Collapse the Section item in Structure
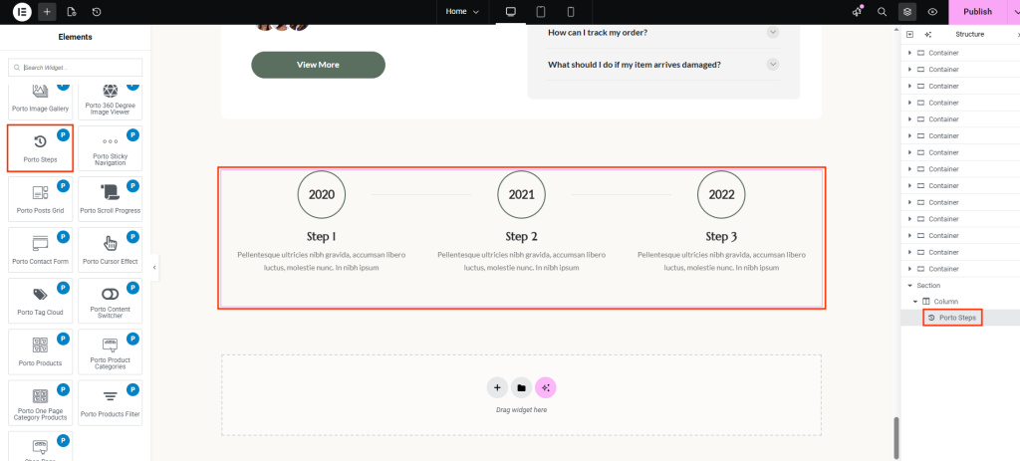The width and height of the screenshot is (1020, 461). coord(909,286)
